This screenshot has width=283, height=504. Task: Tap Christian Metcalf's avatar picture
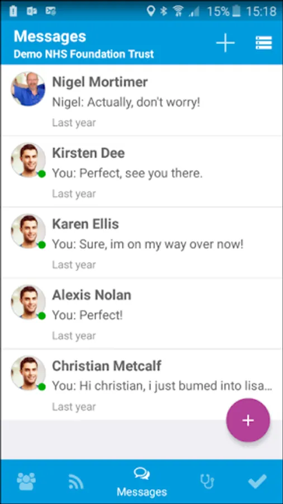pyautogui.click(x=28, y=373)
